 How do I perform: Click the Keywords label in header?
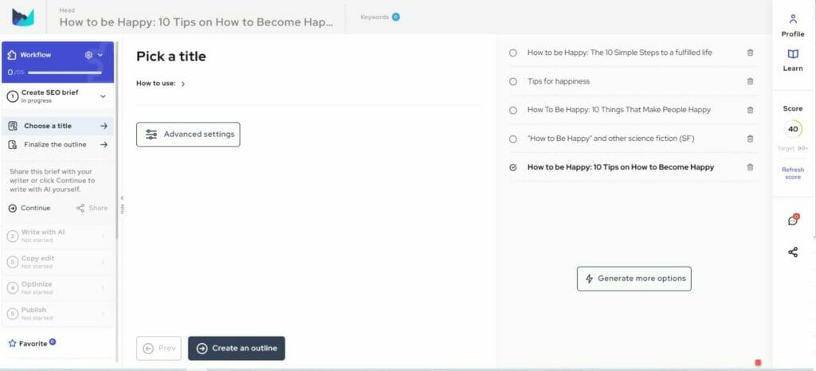coord(375,18)
